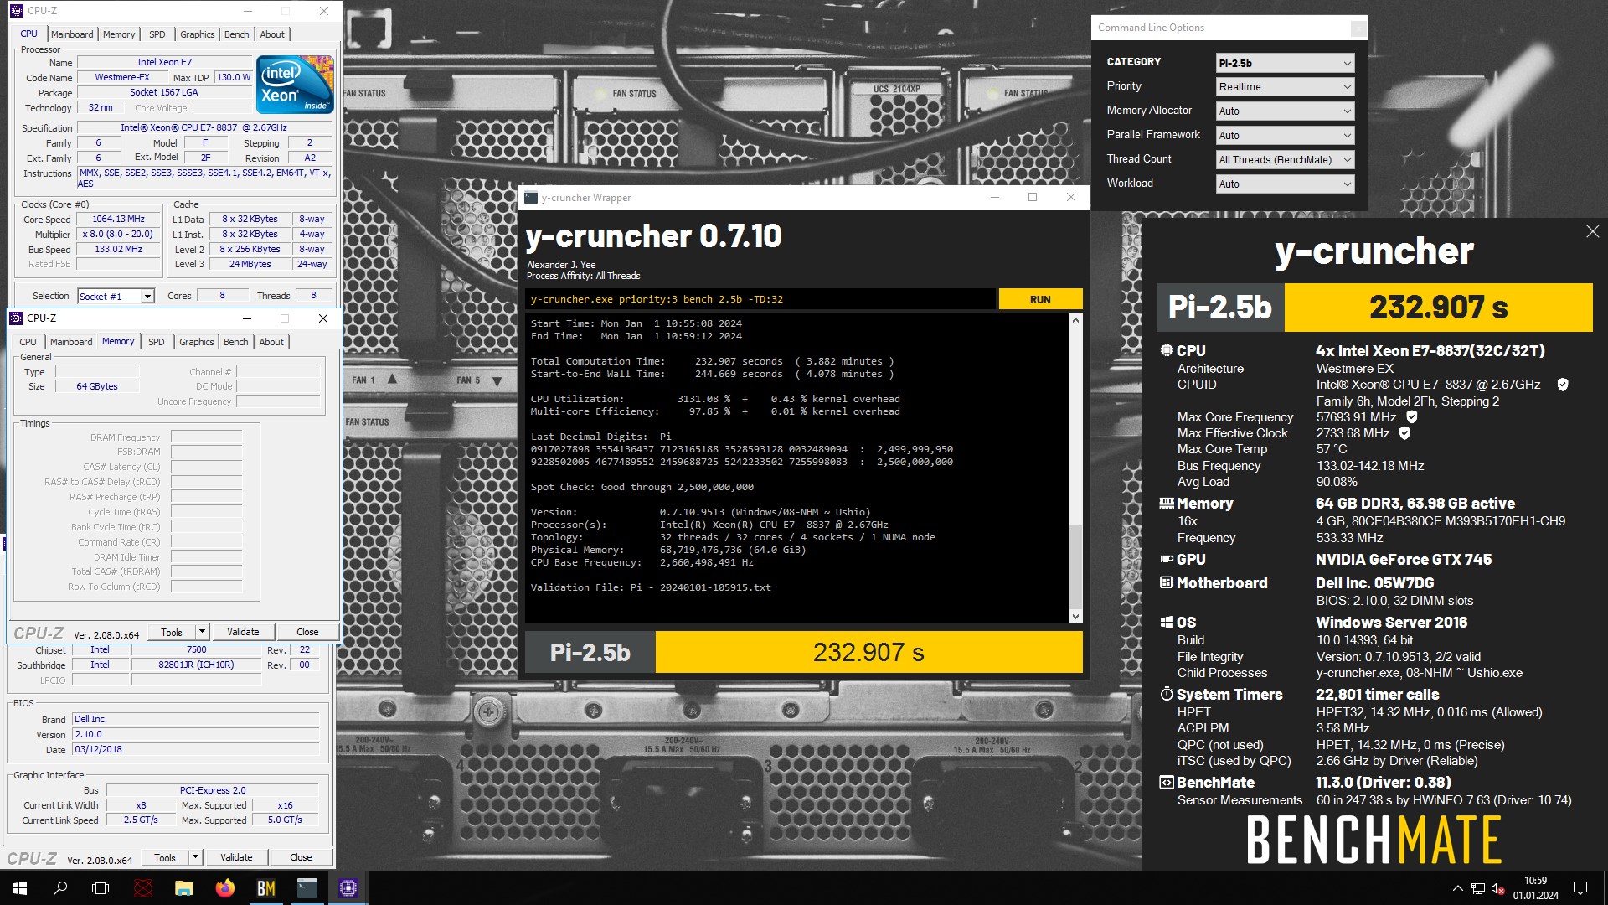The width and height of the screenshot is (1608, 905).
Task: Click the console scrollbar down arrow
Action: pyautogui.click(x=1075, y=617)
